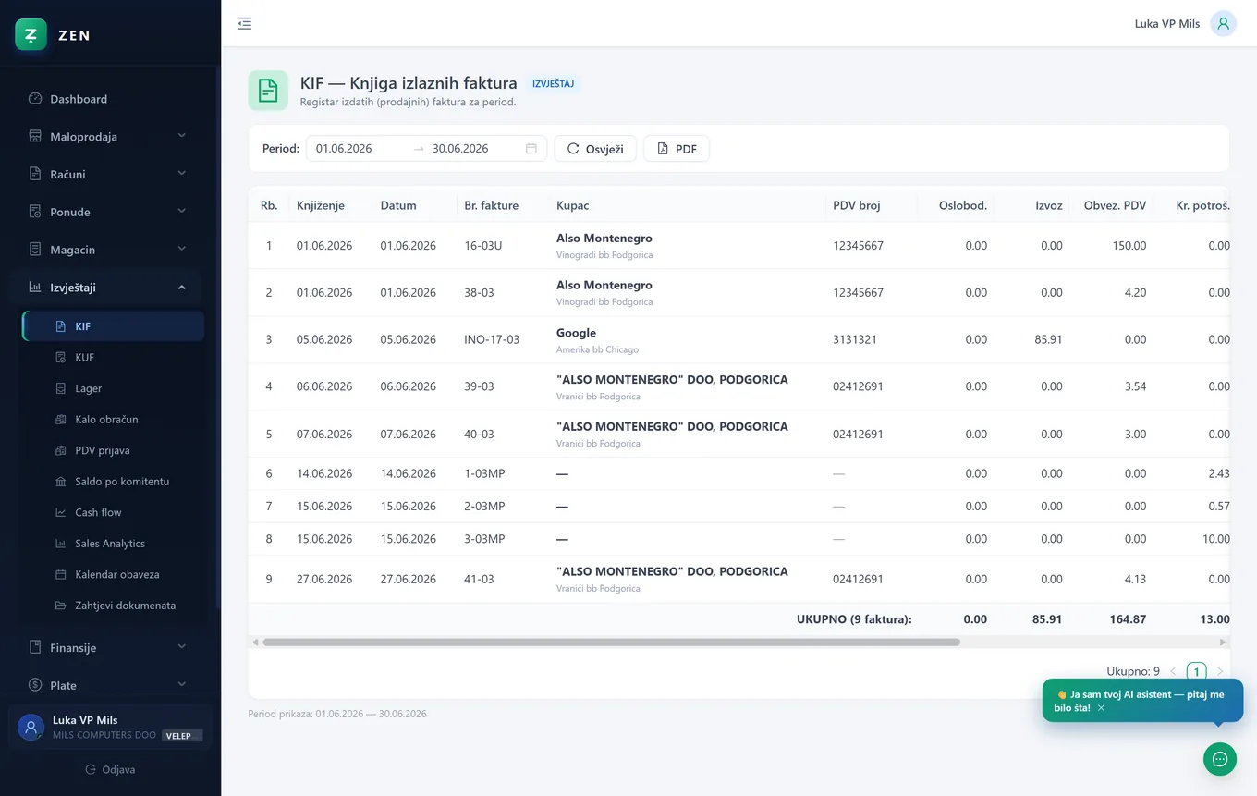Screen dimensions: 1257x796
Task: Click the KIF page header document icon
Action: (x=268, y=90)
